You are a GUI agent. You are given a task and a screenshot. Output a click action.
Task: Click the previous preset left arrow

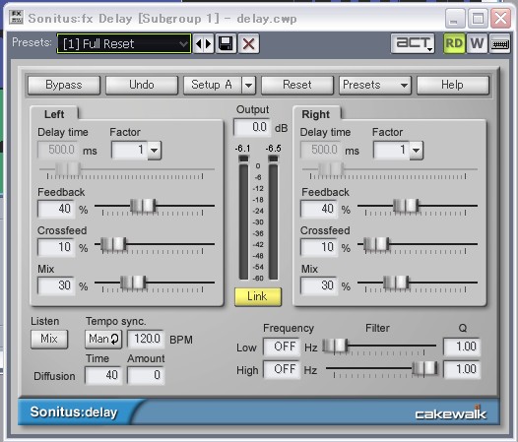(x=198, y=43)
